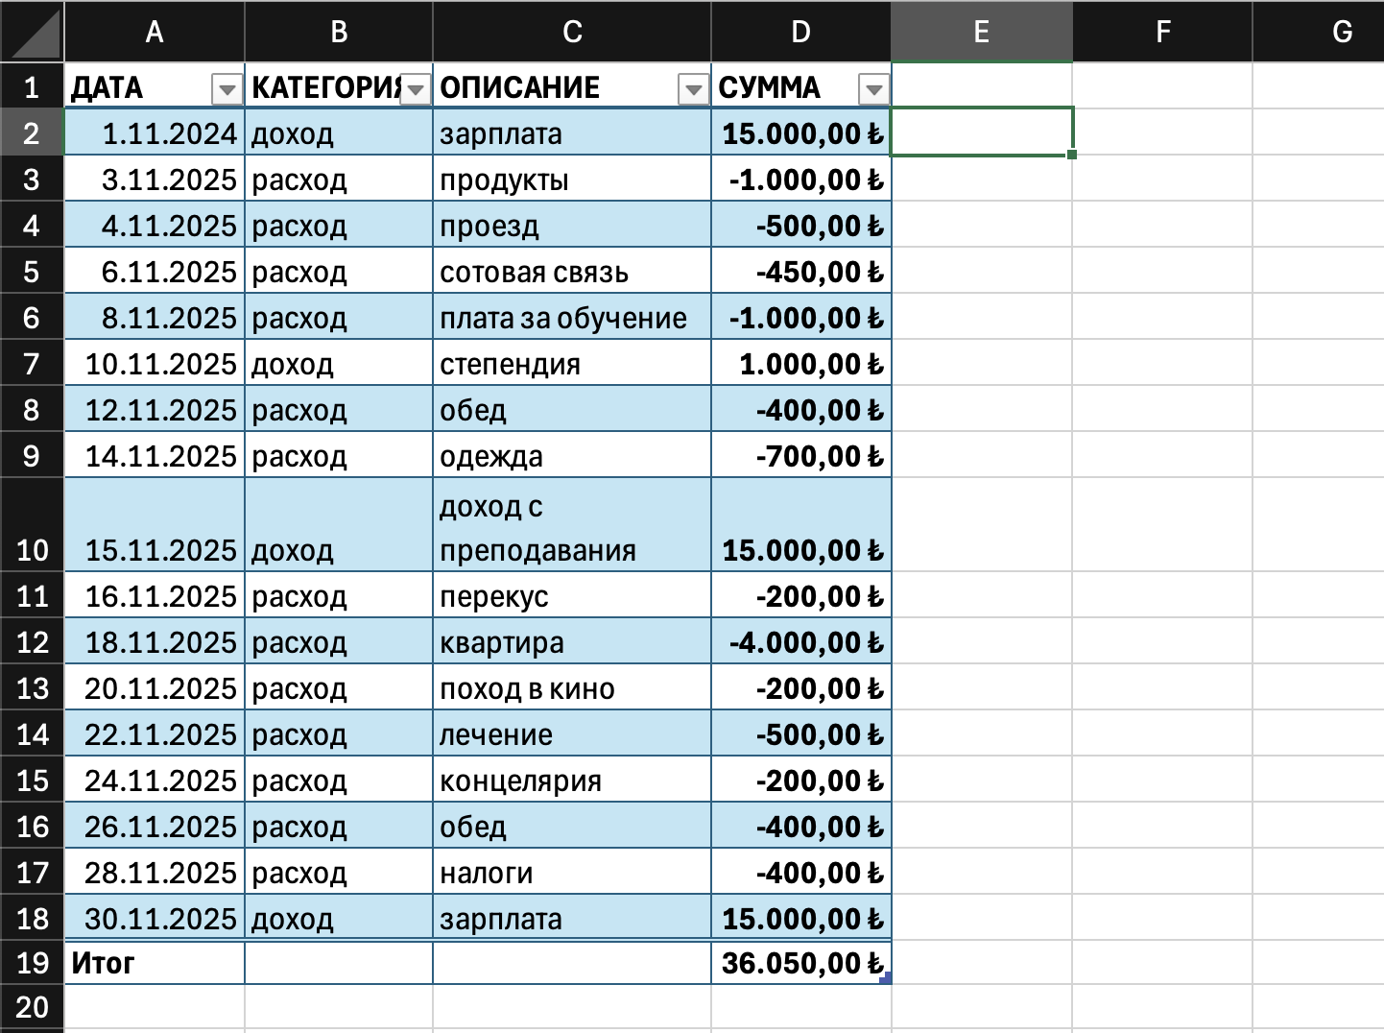Select amount cell -4.000,00 ₺
The height and width of the screenshot is (1033, 1384).
801,641
